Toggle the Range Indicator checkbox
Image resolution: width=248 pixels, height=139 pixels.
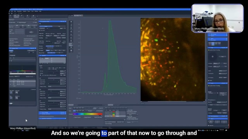87,117
